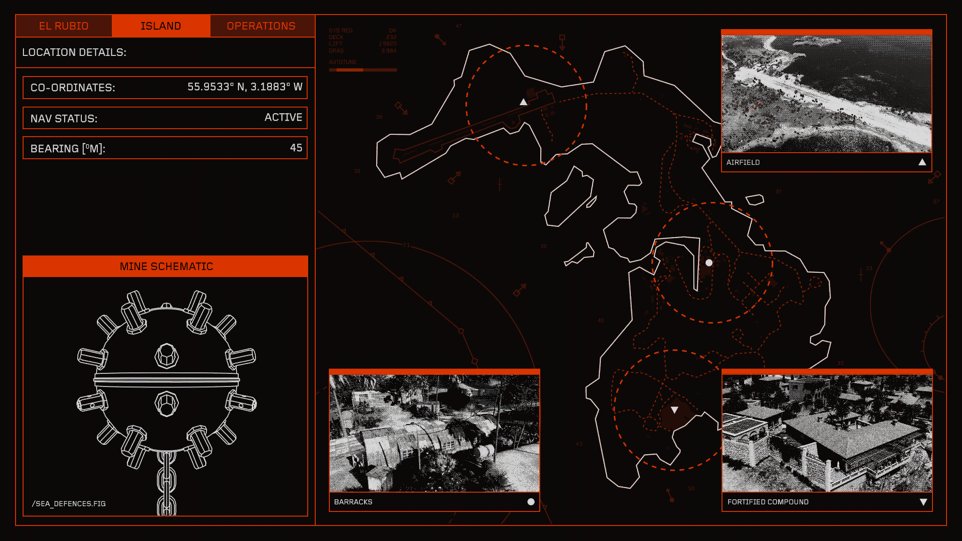Click the circle icon in BARRACKS caption
This screenshot has width=962, height=541.
click(x=531, y=502)
